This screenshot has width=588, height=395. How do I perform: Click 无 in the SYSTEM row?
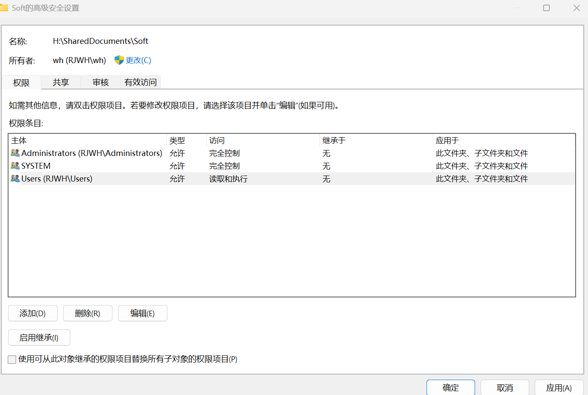click(x=326, y=166)
